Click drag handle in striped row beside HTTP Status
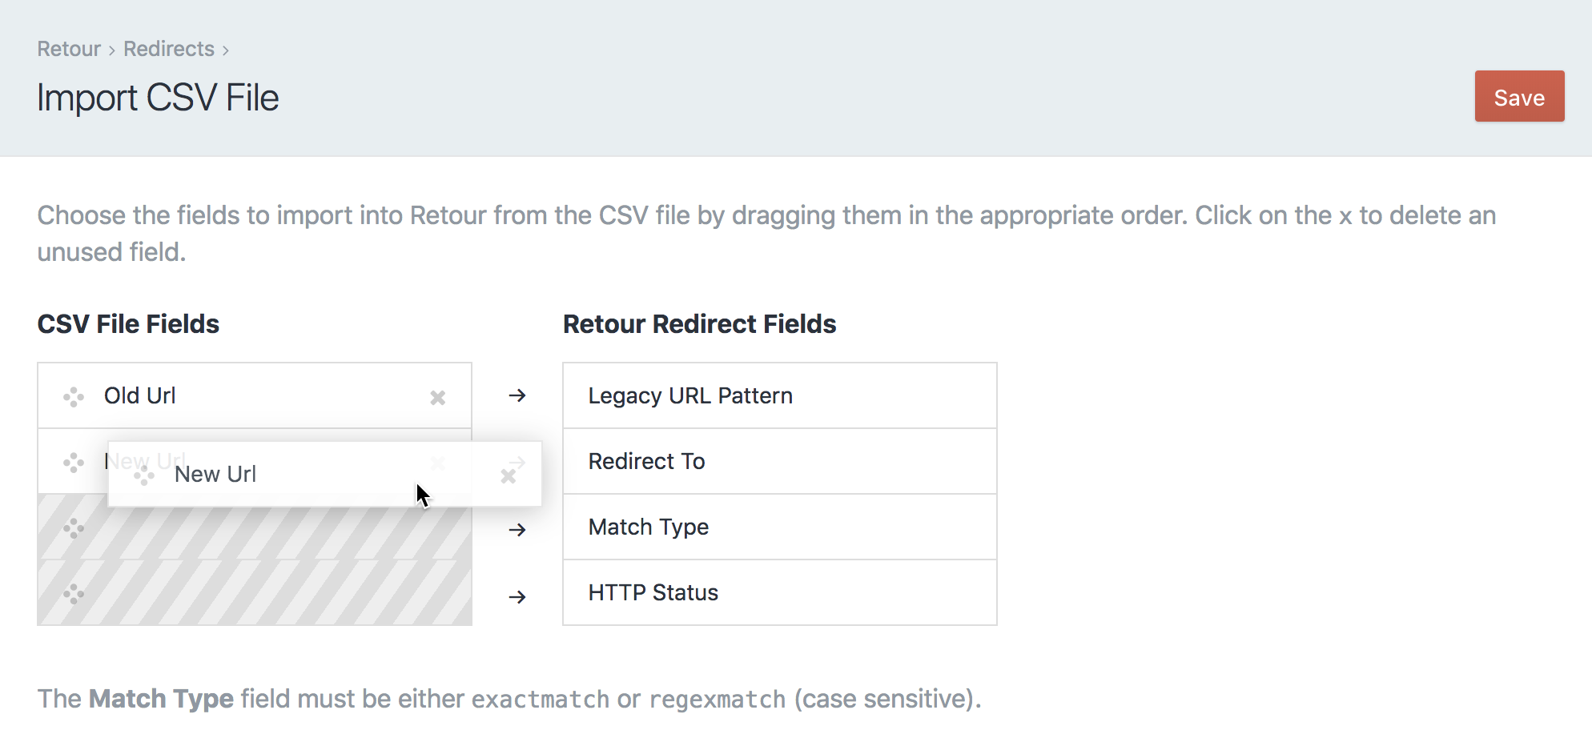The width and height of the screenshot is (1592, 746). [x=74, y=594]
